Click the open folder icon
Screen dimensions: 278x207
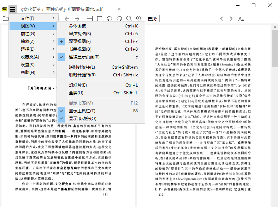point(6,18)
